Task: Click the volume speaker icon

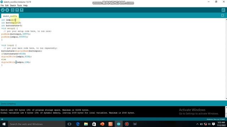Action: point(209,124)
